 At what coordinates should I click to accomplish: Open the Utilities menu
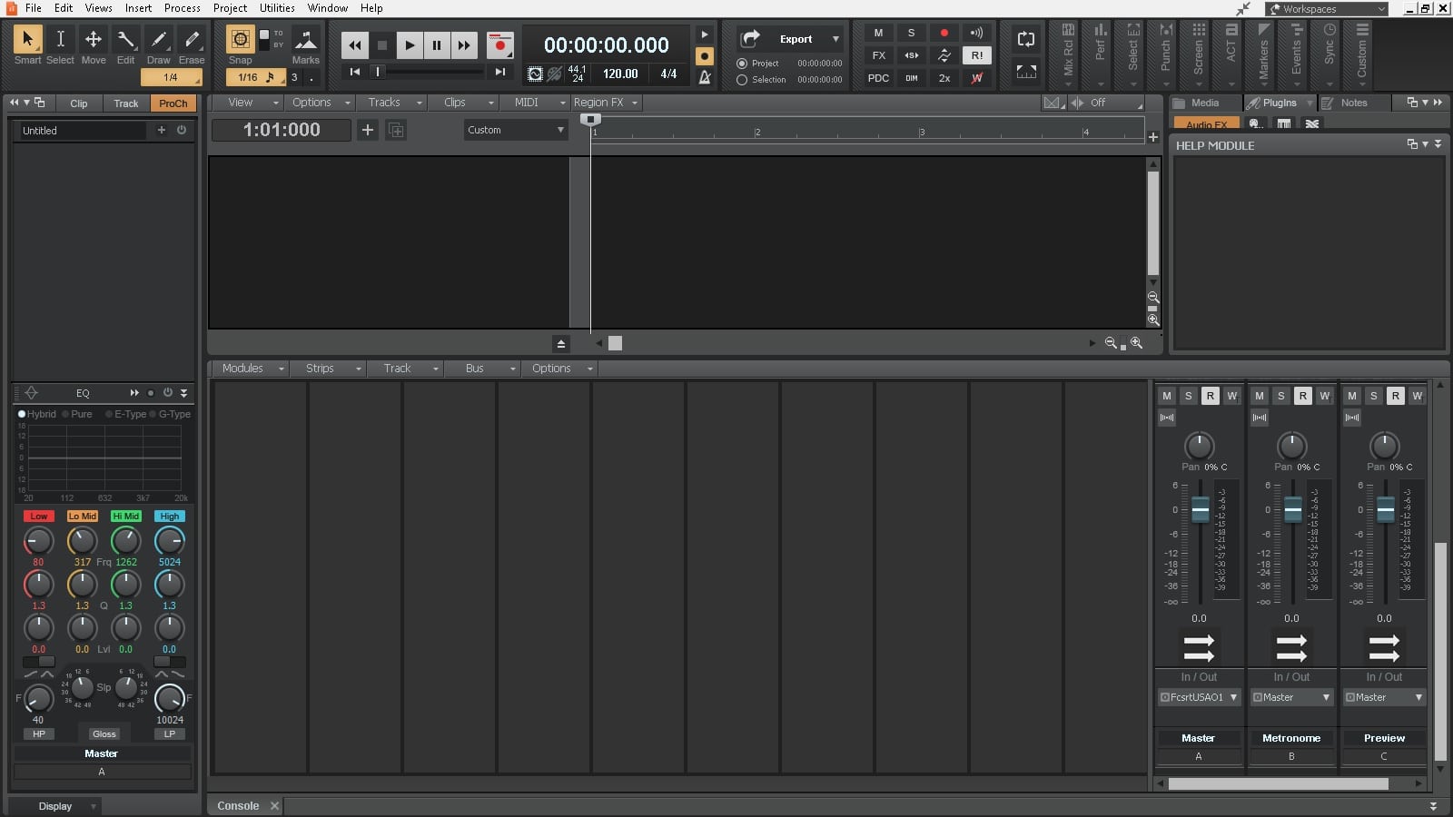(x=277, y=8)
